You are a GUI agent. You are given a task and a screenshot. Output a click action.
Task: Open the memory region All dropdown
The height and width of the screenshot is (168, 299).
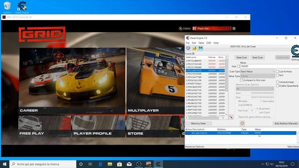click(x=255, y=89)
